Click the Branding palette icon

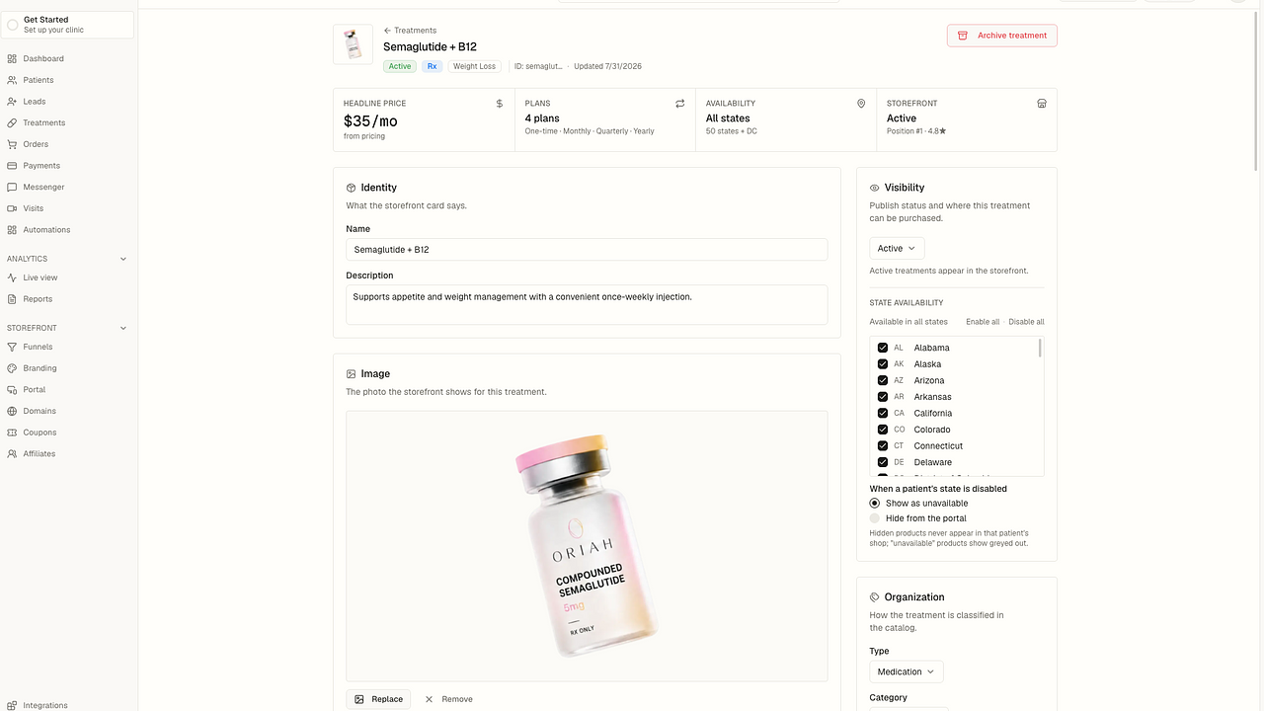[12, 368]
